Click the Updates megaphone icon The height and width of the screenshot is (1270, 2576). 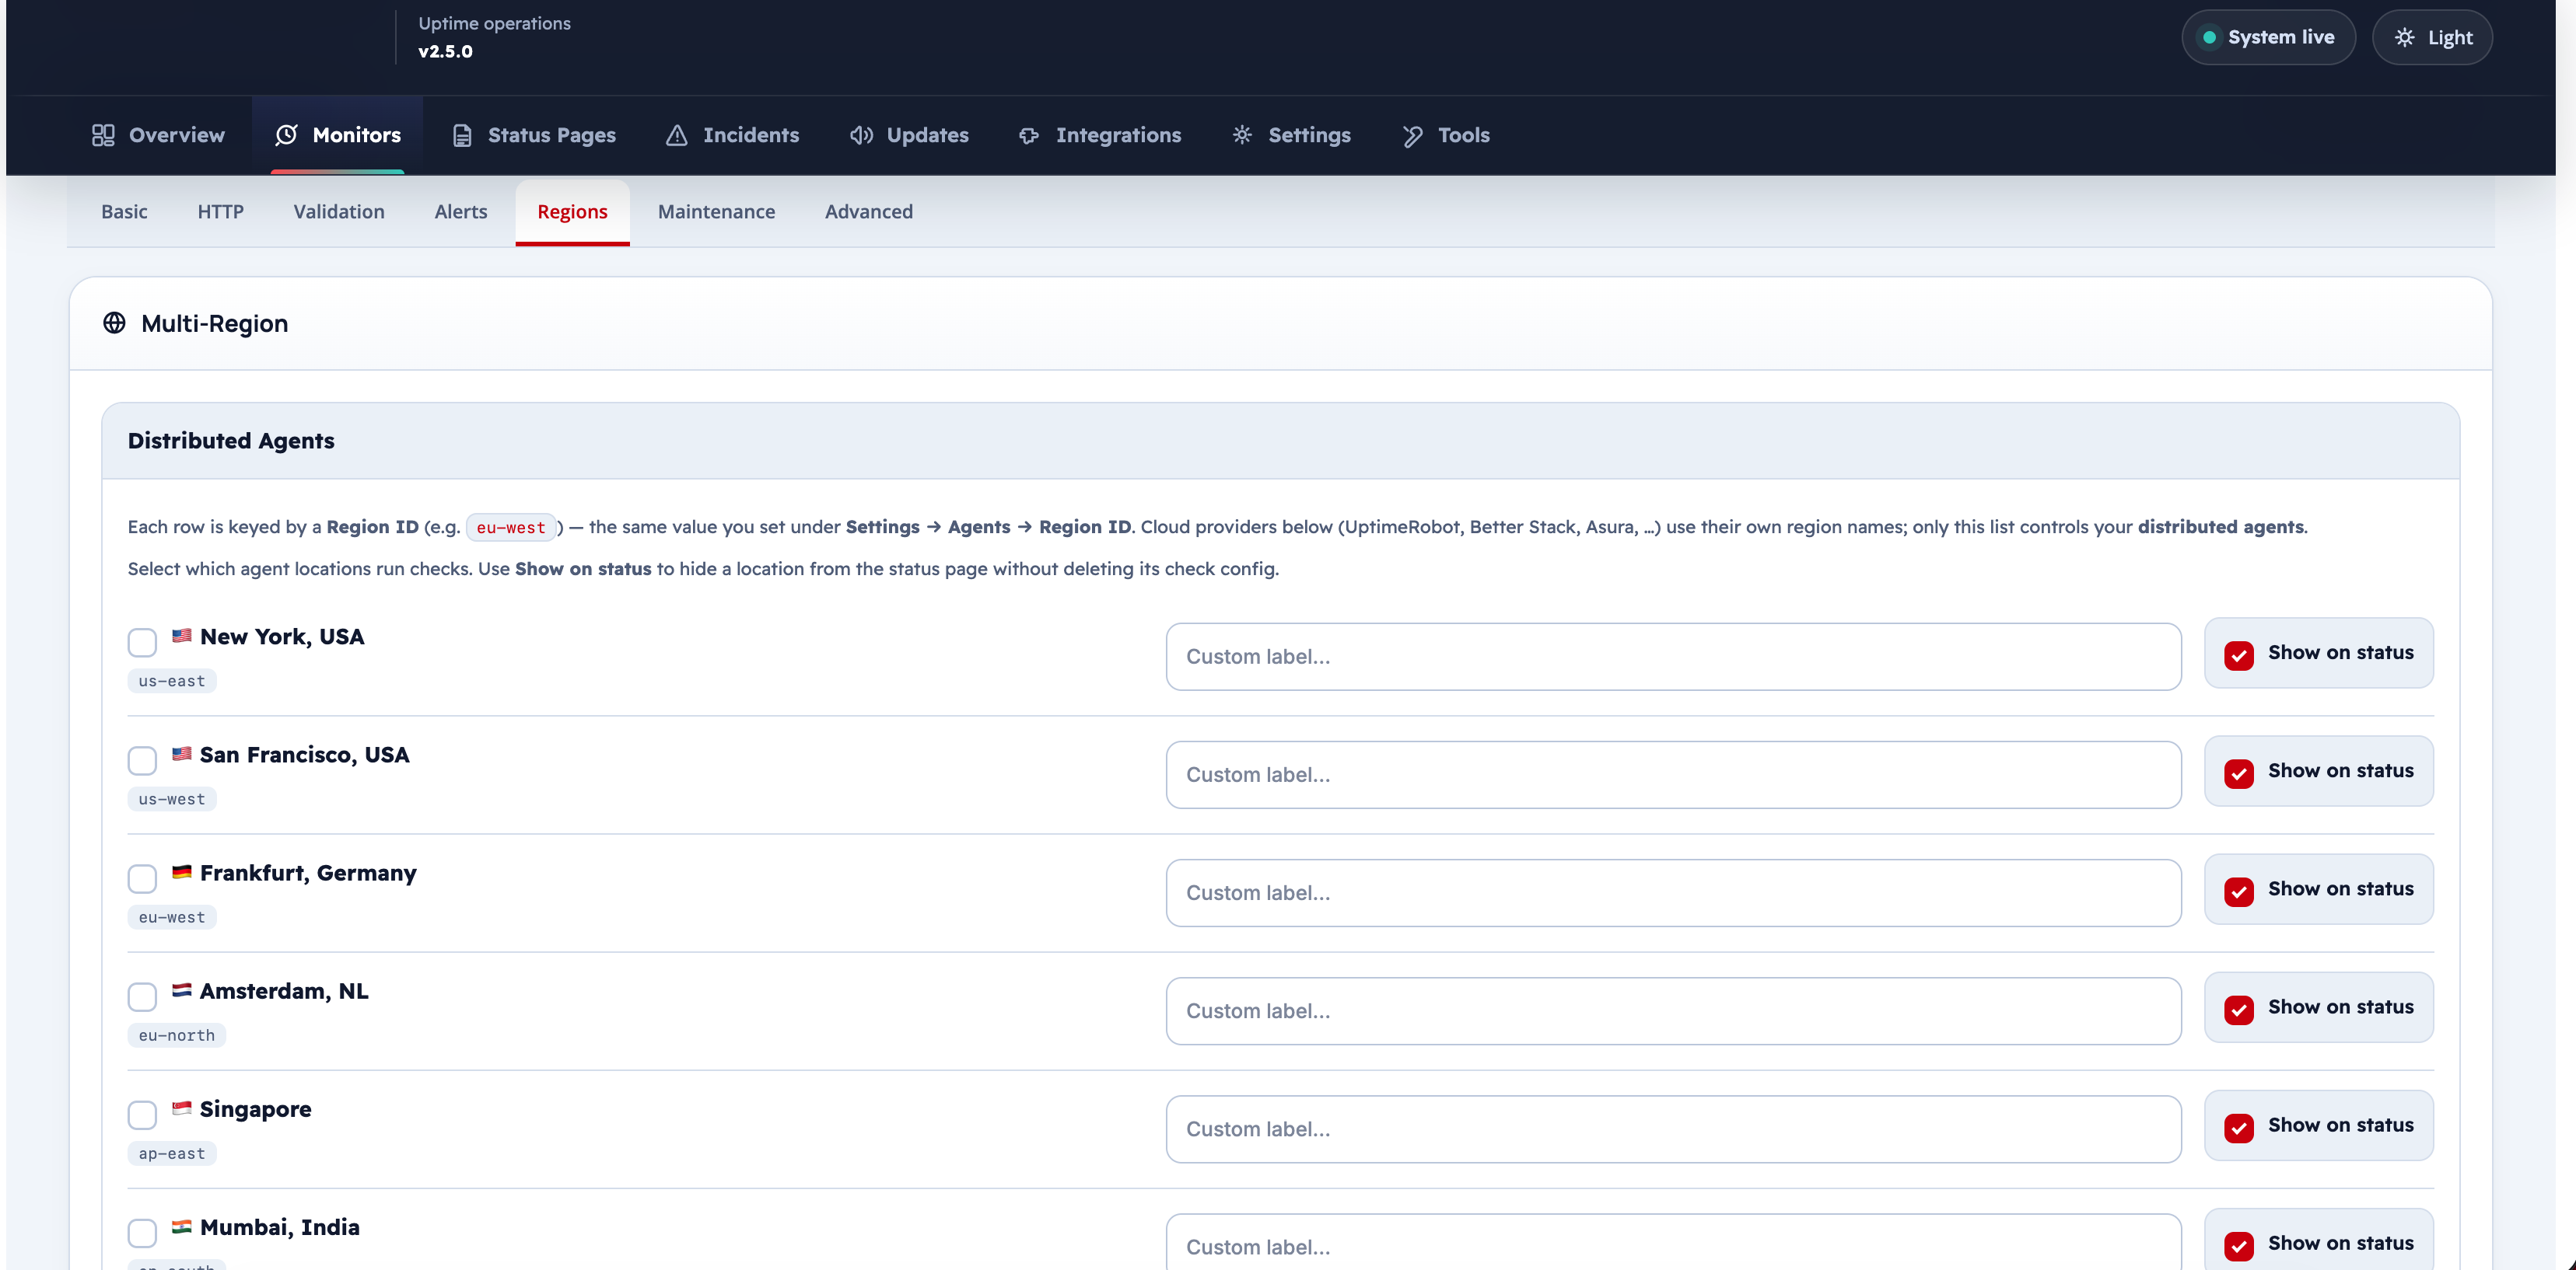861,135
